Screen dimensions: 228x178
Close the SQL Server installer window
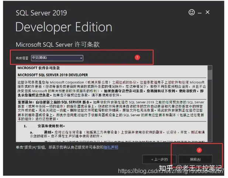pos(207,12)
